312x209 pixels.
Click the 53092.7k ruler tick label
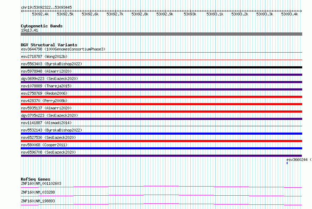point(115,14)
